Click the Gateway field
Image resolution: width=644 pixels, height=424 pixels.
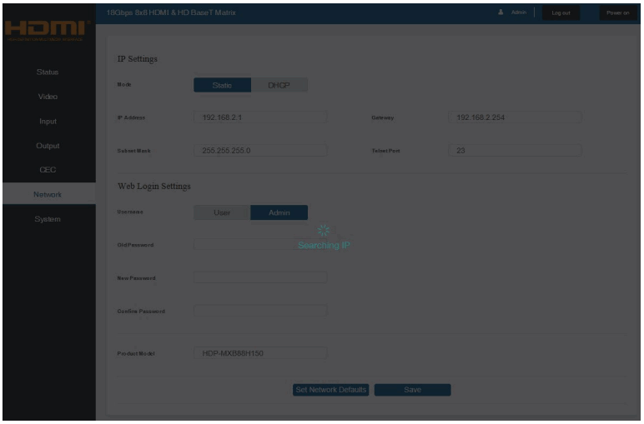[x=515, y=117]
